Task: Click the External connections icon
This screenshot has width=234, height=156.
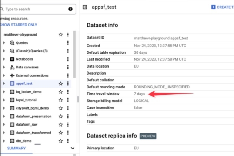Action: click(x=12, y=75)
